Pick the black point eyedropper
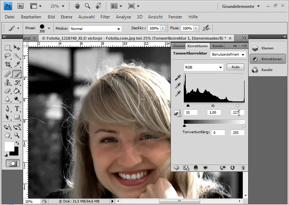The height and width of the screenshot is (205, 289). click(178, 78)
